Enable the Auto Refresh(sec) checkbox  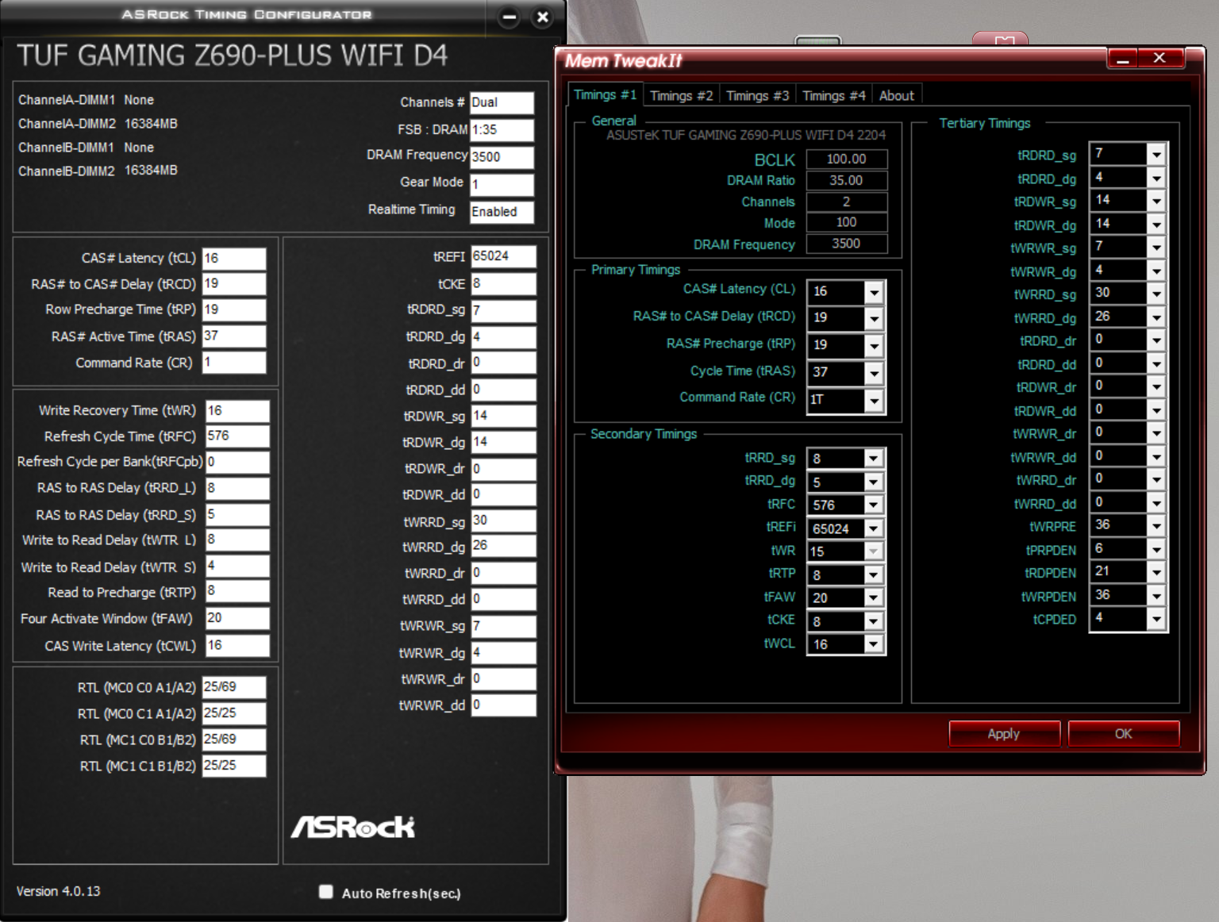(x=326, y=892)
